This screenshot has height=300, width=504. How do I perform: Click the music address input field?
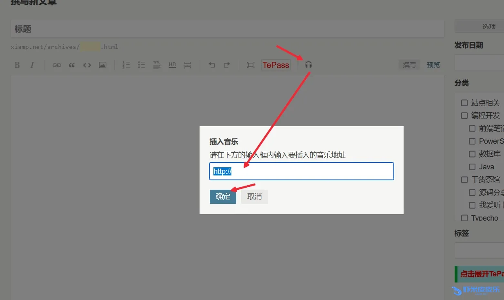click(x=301, y=171)
